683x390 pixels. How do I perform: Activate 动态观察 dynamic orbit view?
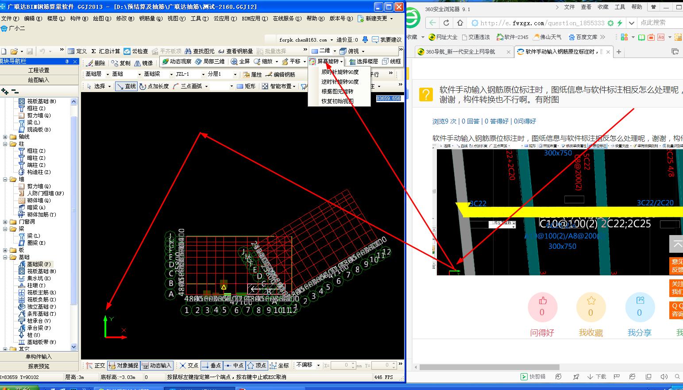point(177,62)
